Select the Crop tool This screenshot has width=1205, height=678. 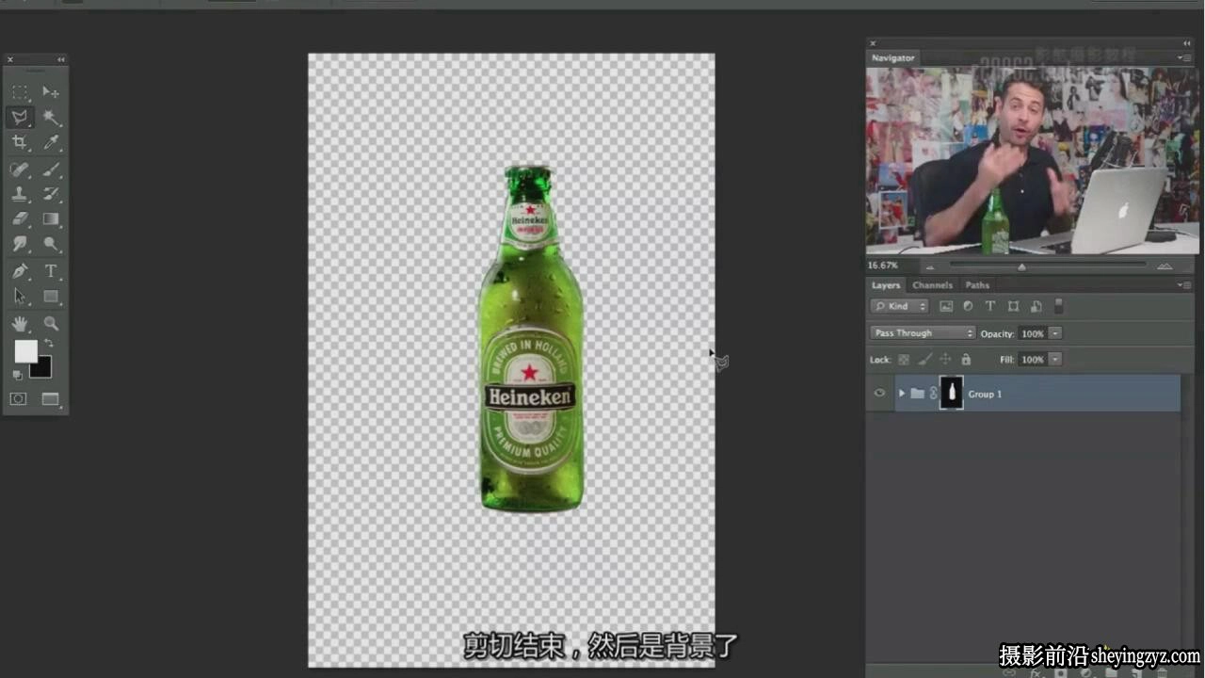pyautogui.click(x=20, y=142)
